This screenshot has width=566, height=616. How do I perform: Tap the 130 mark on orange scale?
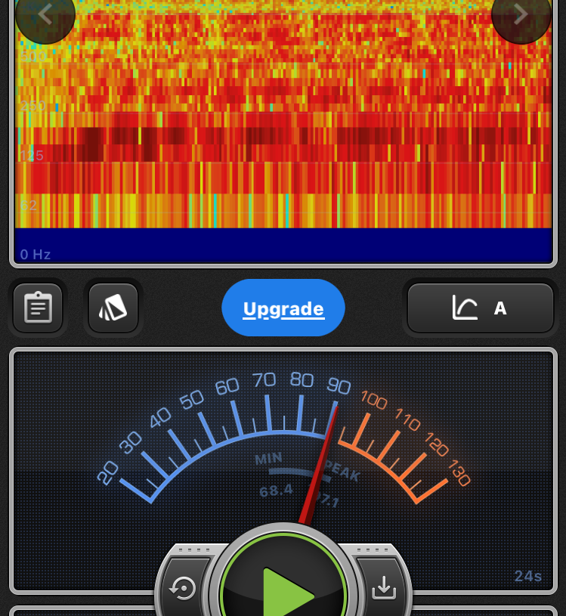[459, 473]
